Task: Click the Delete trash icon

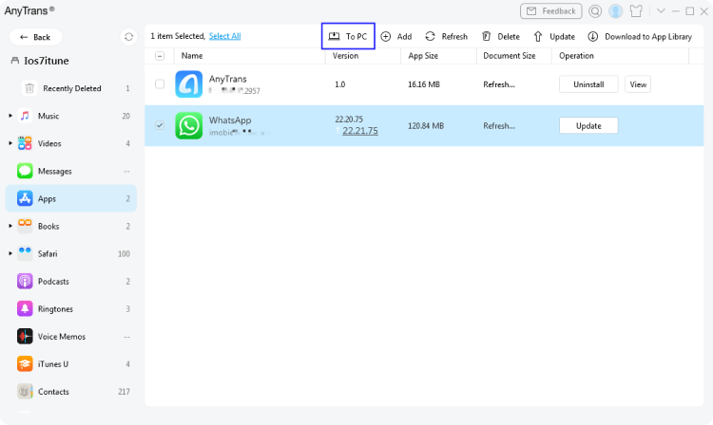Action: point(487,36)
